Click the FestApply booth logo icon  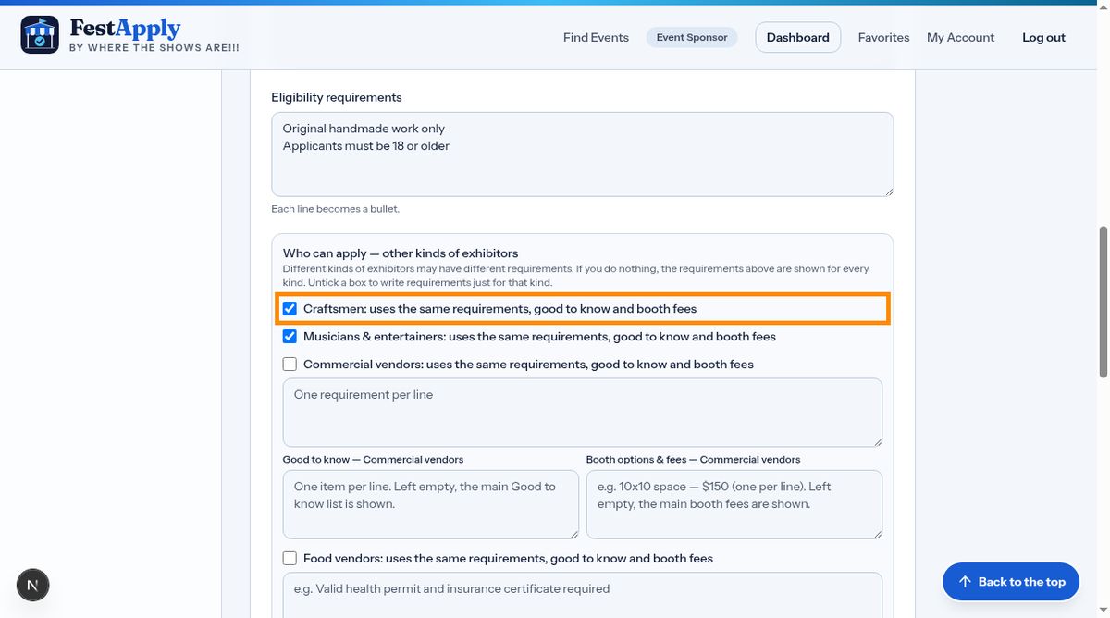[x=40, y=35]
